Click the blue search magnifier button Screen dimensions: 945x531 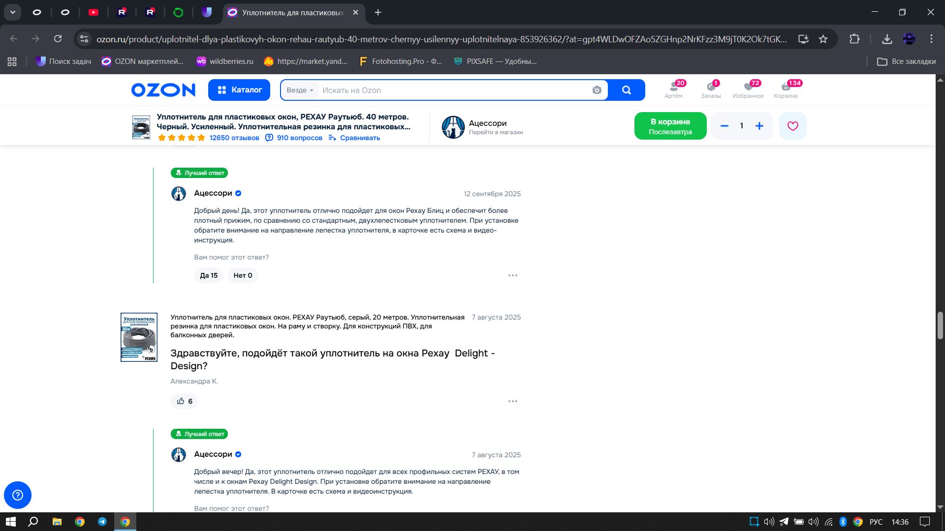626,90
